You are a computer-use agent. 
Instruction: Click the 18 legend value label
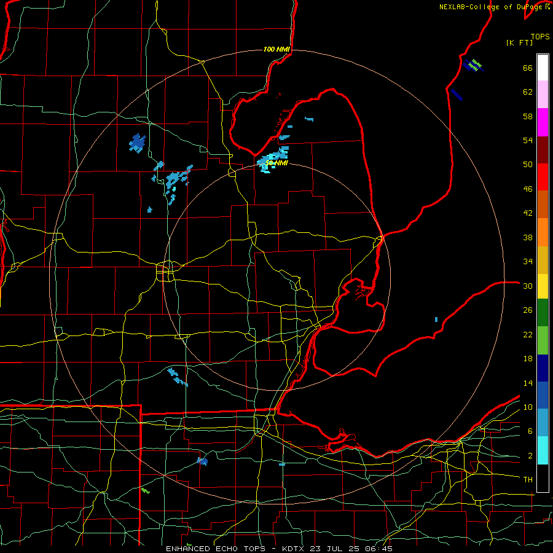click(528, 359)
